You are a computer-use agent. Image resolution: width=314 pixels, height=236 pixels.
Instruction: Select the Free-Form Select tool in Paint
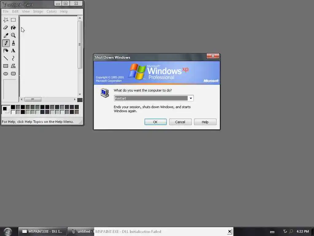[6, 20]
